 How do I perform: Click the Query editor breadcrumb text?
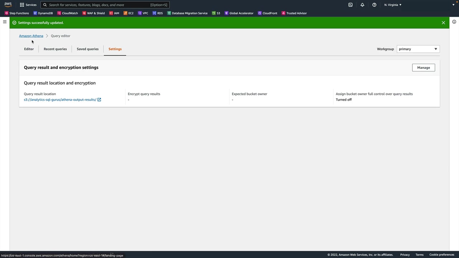point(61,36)
